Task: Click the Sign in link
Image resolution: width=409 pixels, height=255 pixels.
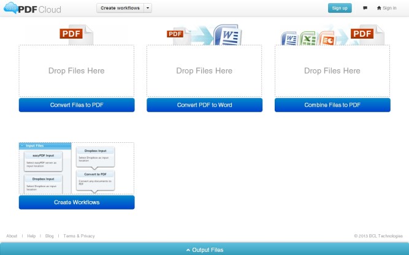Action: click(x=386, y=8)
